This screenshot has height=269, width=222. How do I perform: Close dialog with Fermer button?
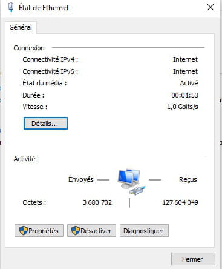[193, 259]
